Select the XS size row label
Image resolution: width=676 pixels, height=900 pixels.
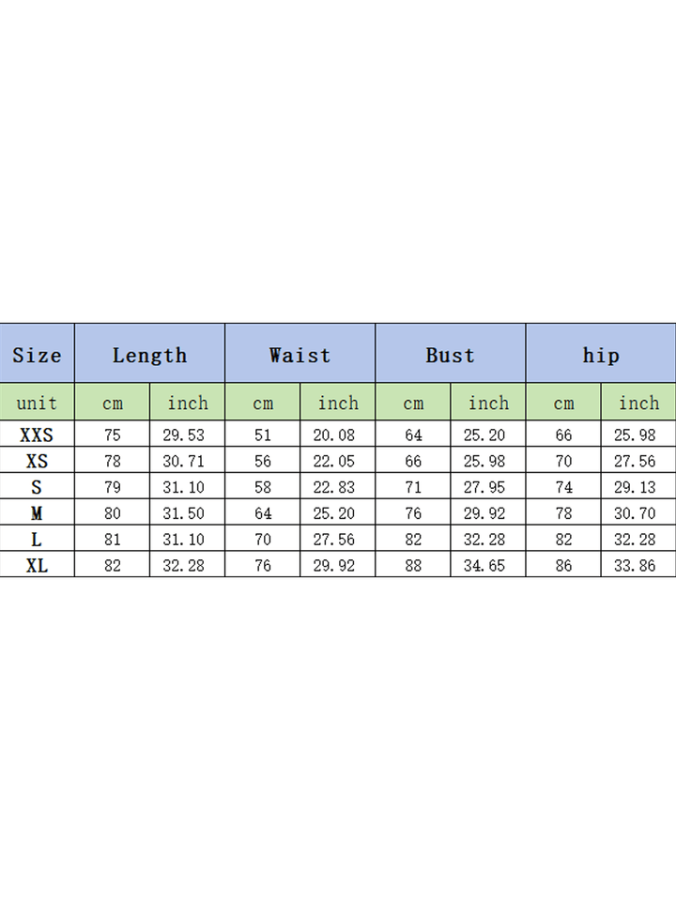tap(37, 461)
